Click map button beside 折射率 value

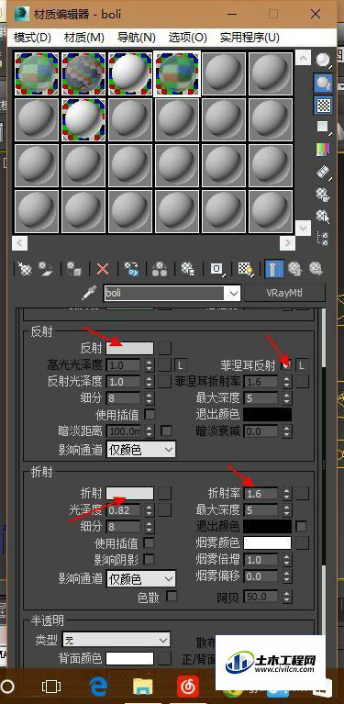pos(303,494)
